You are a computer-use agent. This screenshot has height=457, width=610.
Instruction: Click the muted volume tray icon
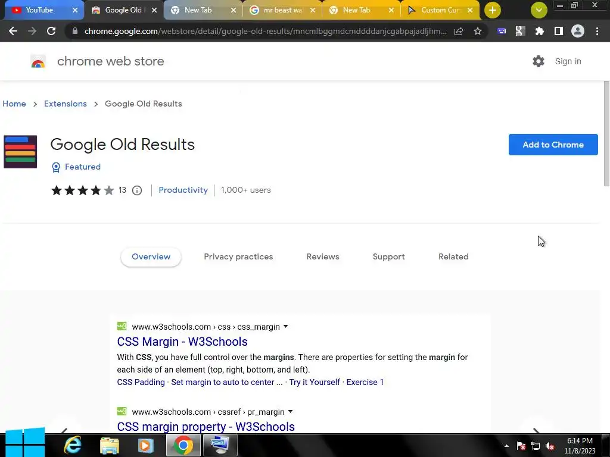point(550,446)
